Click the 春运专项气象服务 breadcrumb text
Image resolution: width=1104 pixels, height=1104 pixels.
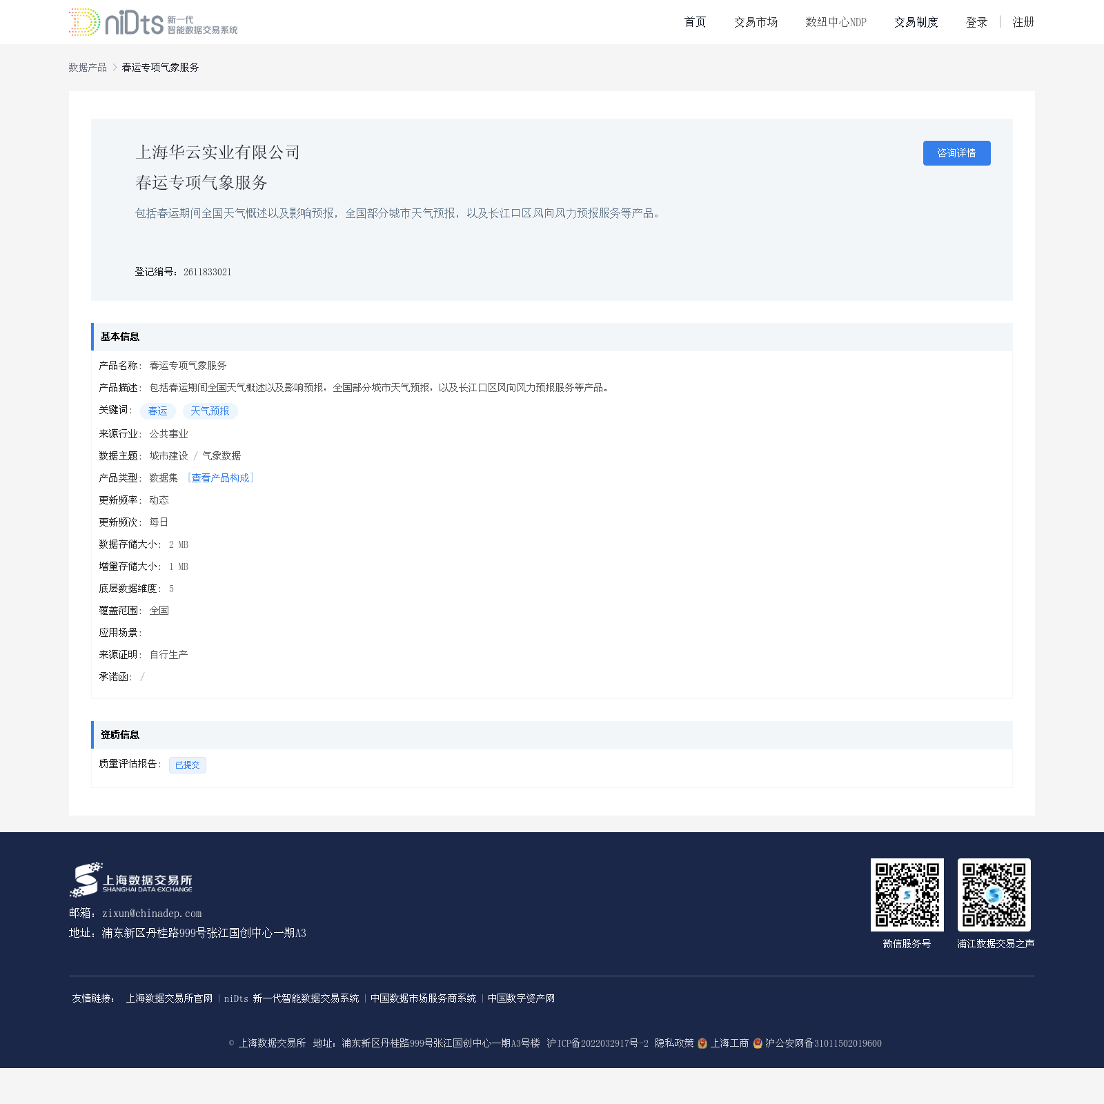pyautogui.click(x=160, y=67)
